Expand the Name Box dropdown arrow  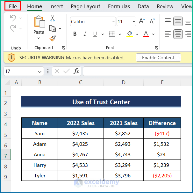(39, 71)
